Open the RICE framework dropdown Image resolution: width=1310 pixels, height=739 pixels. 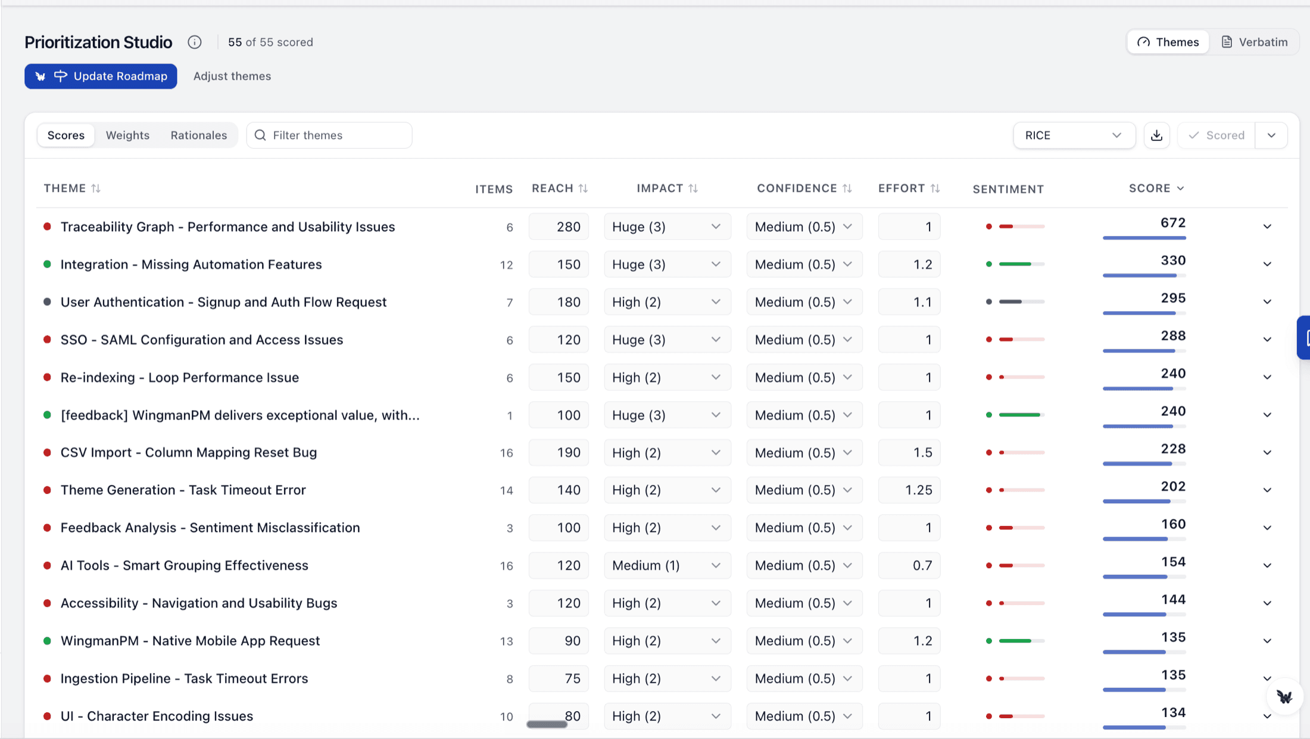coord(1074,136)
